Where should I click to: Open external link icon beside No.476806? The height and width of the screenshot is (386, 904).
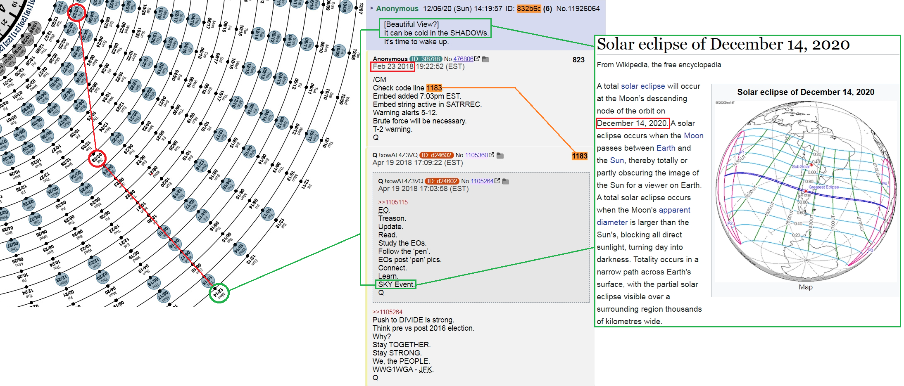click(x=477, y=59)
